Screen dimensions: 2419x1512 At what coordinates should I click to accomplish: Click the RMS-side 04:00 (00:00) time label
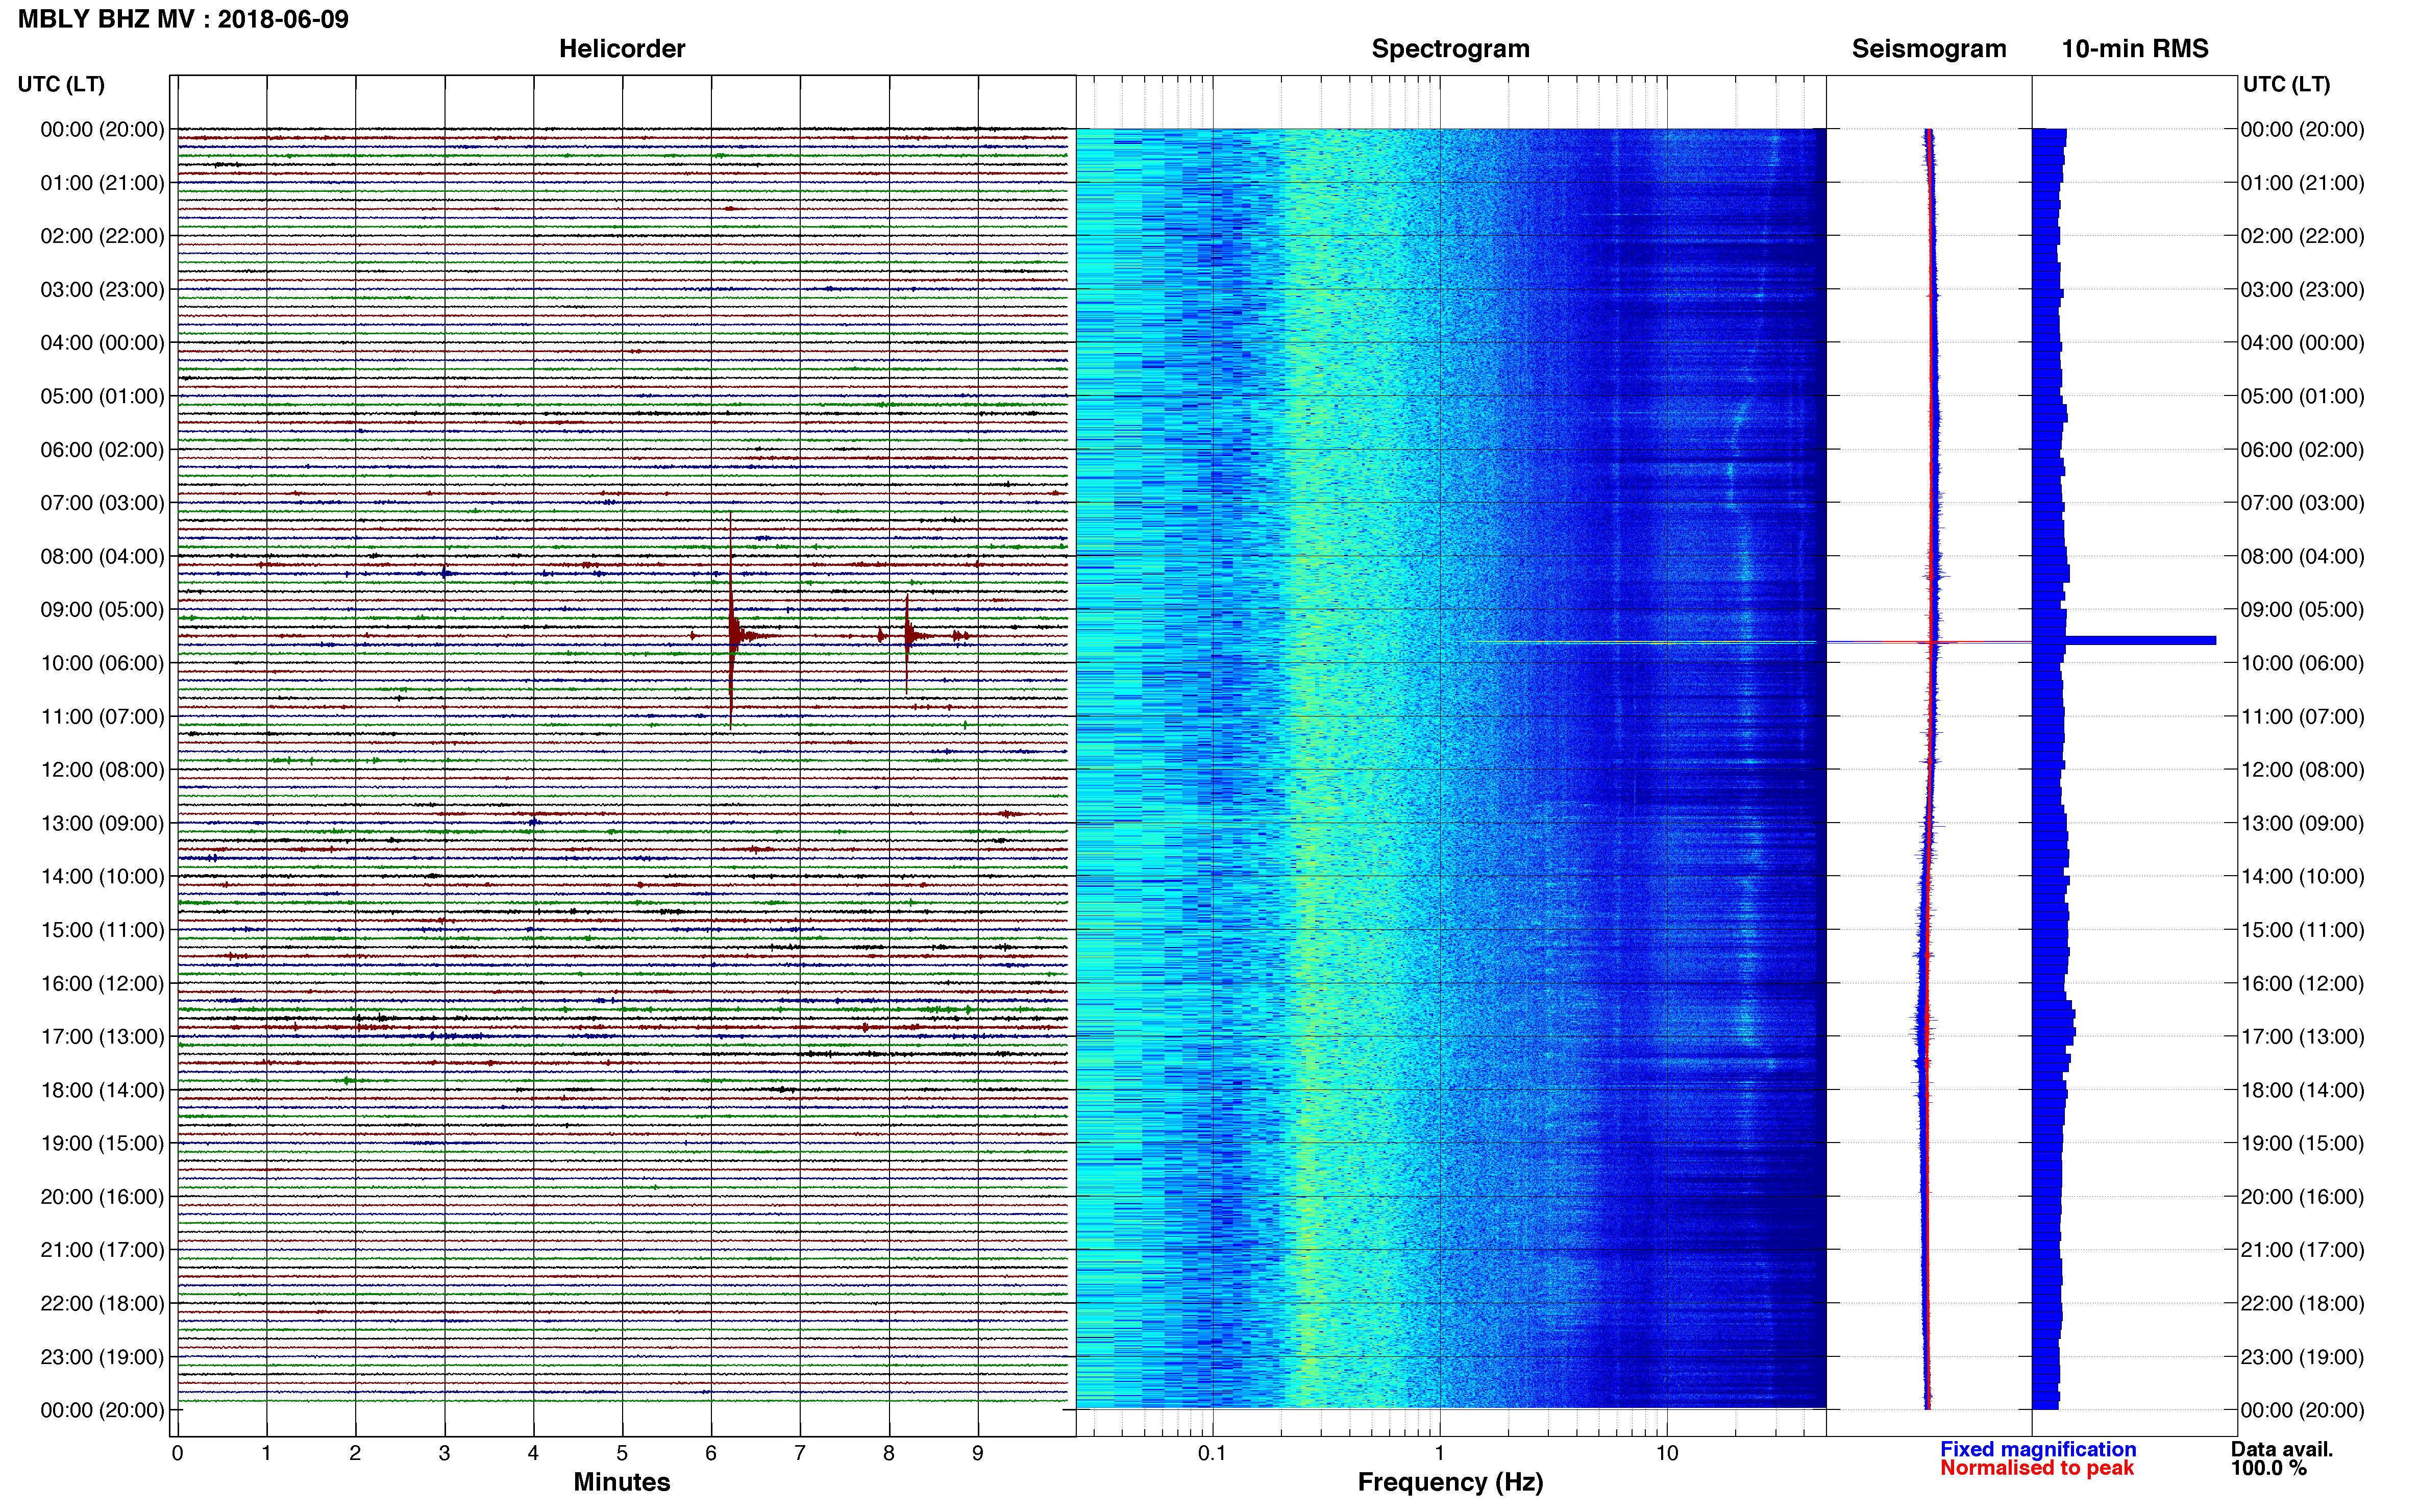pos(2302,343)
